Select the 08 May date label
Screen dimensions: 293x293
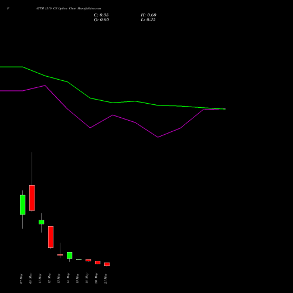[30, 279]
